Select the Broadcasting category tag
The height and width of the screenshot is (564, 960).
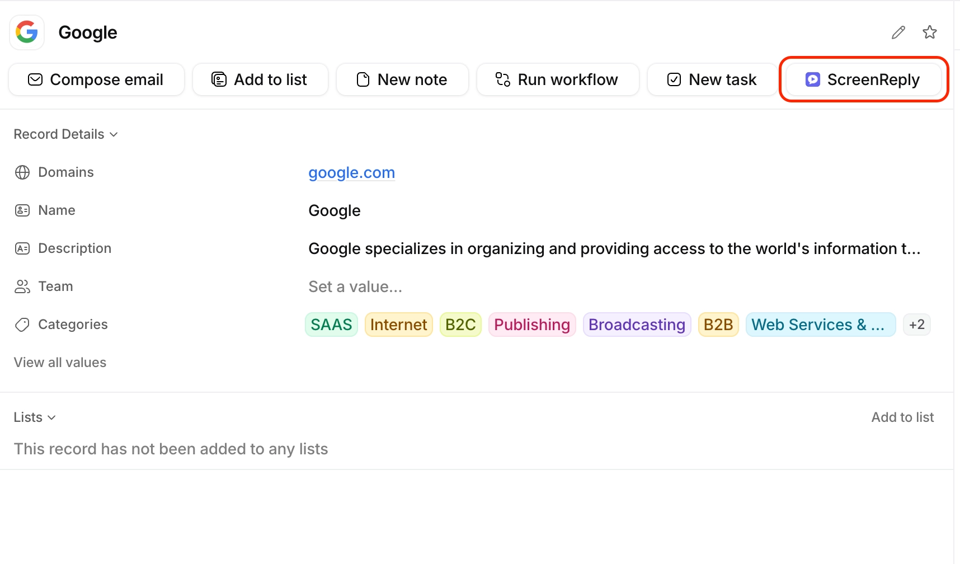(x=637, y=325)
